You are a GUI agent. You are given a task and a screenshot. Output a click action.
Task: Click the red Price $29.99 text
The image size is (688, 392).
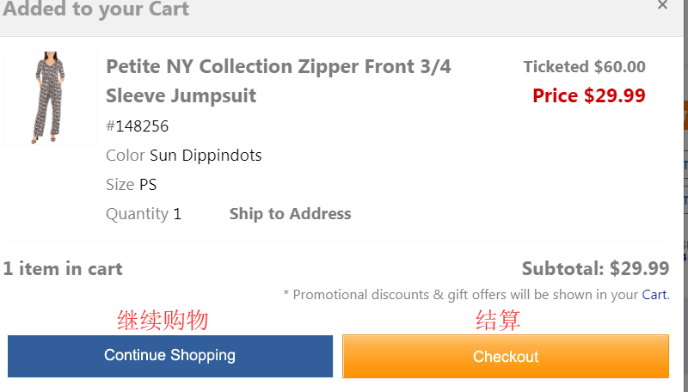[x=588, y=95]
